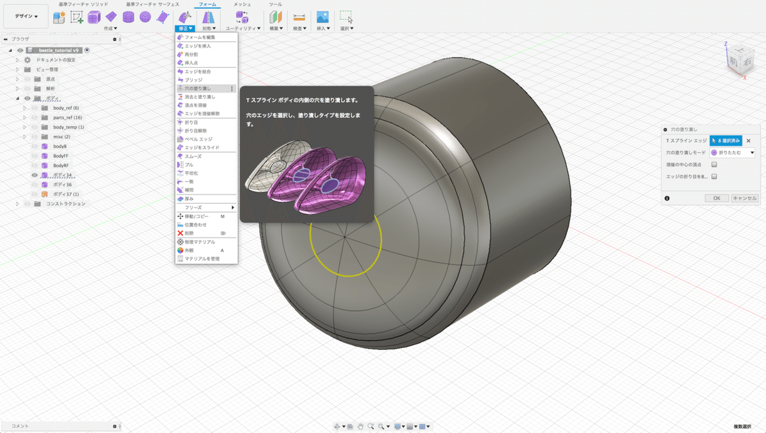
Task: Click the Create Form icon with orange star
Action: point(59,17)
